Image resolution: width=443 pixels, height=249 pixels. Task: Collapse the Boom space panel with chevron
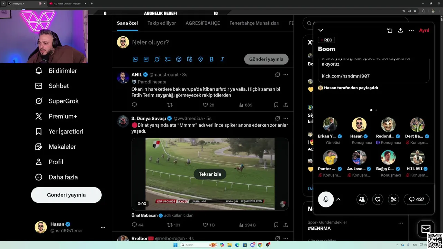(x=321, y=30)
